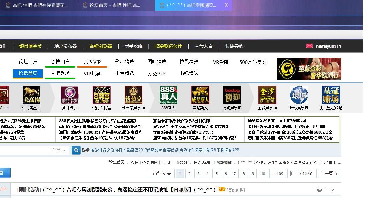Screen dimensions: 367x206
Task: Open the 博狗娱乐城 logo icon
Action: (232, 95)
